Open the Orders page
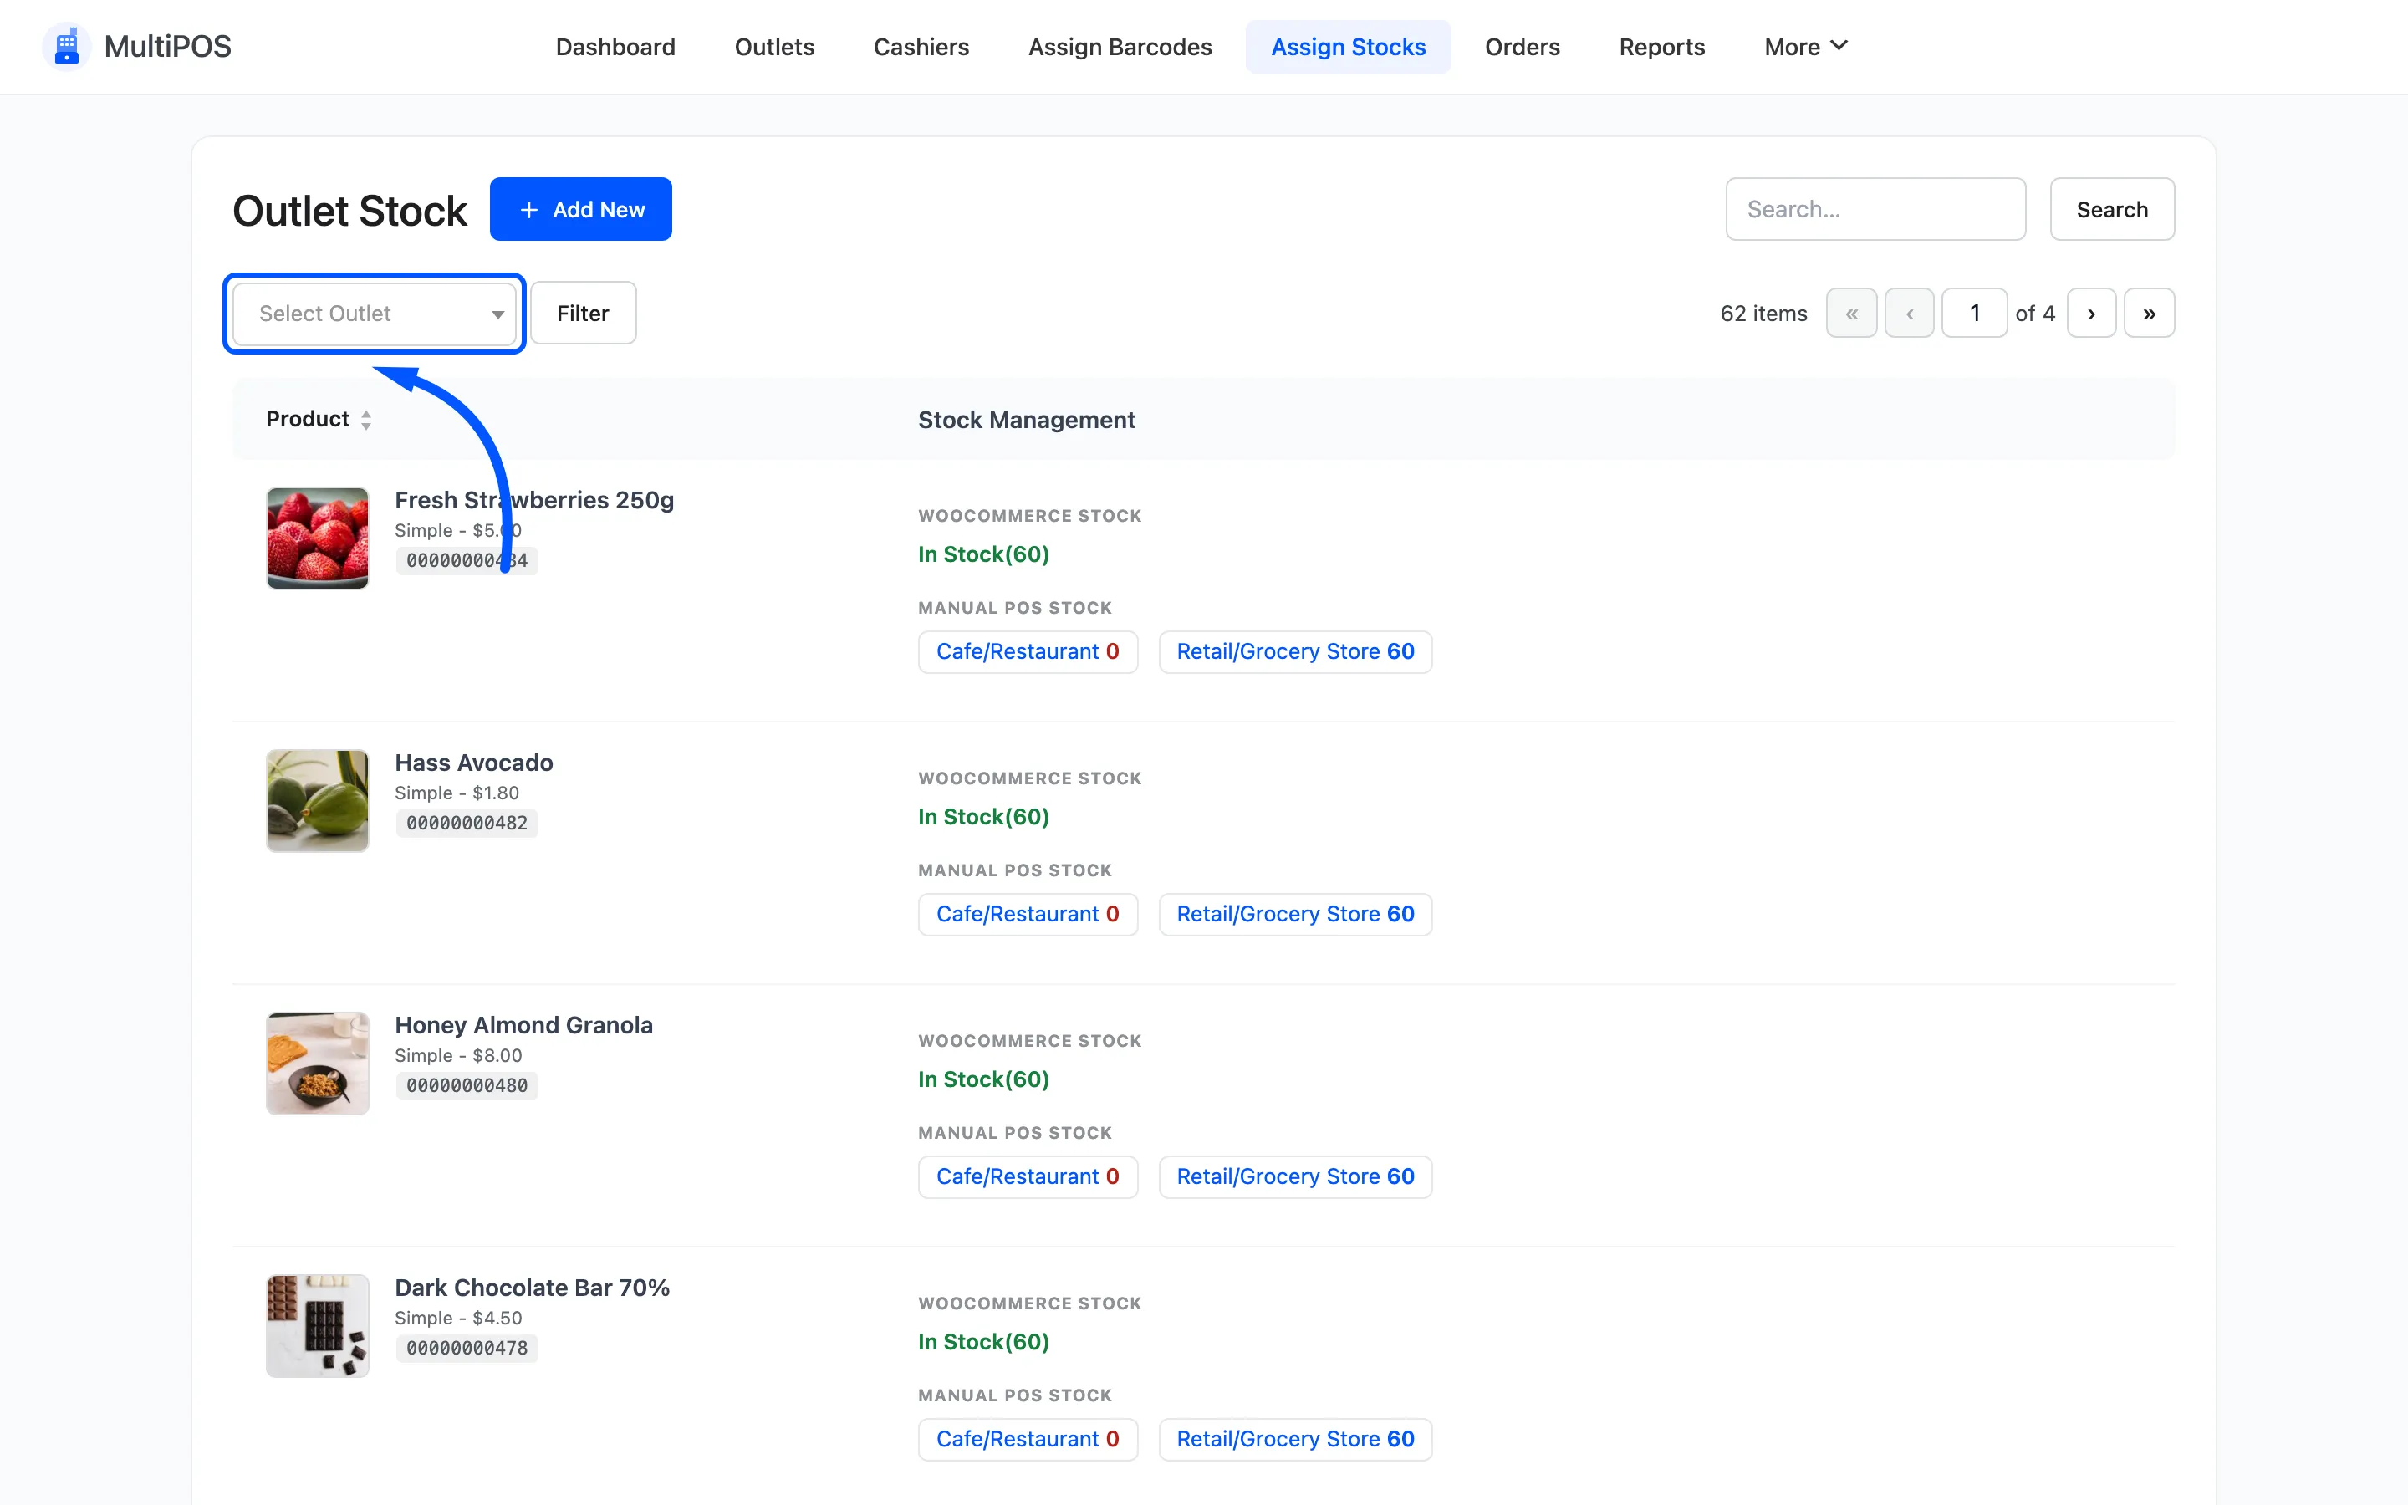The image size is (2408, 1505). tap(1522, 47)
